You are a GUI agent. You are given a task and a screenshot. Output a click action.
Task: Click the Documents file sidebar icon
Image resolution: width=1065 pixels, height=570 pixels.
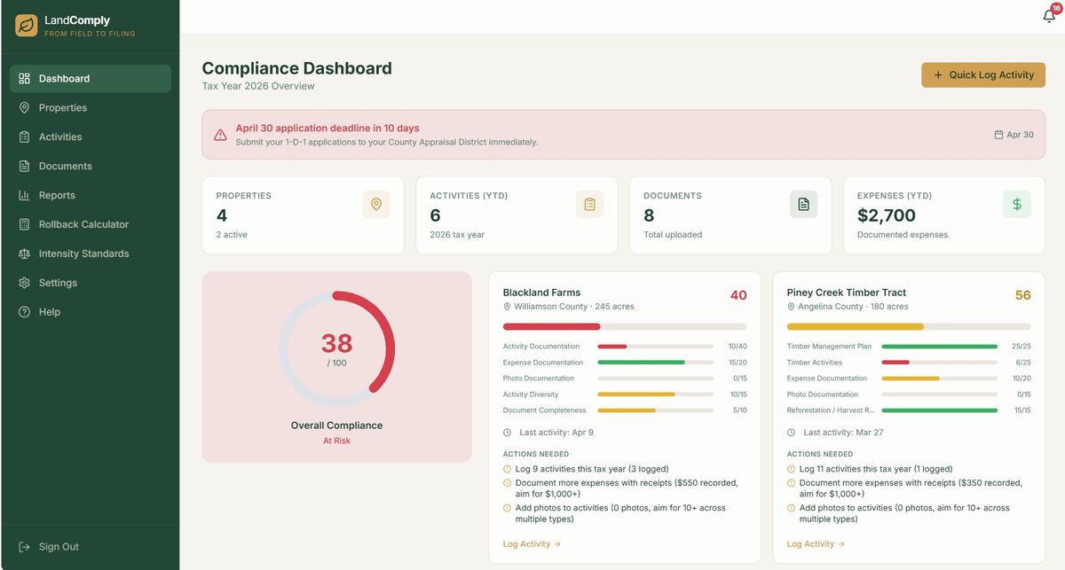click(x=24, y=166)
